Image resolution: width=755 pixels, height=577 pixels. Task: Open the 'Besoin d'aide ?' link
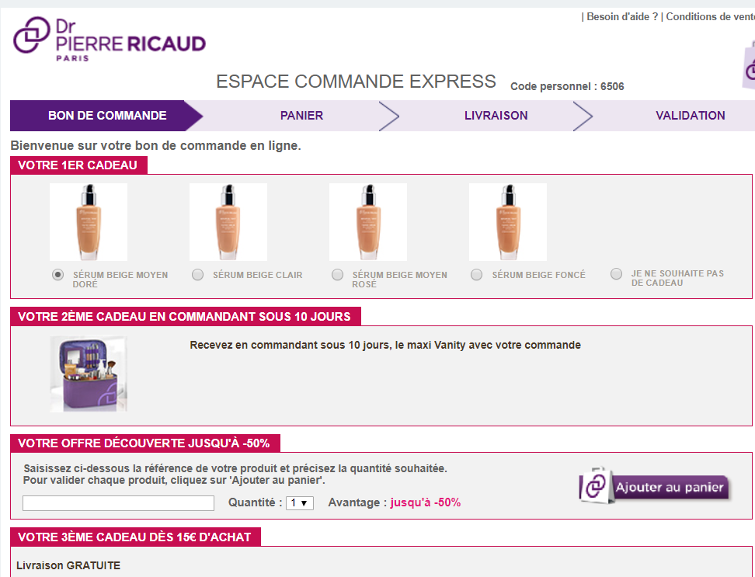pyautogui.click(x=622, y=17)
